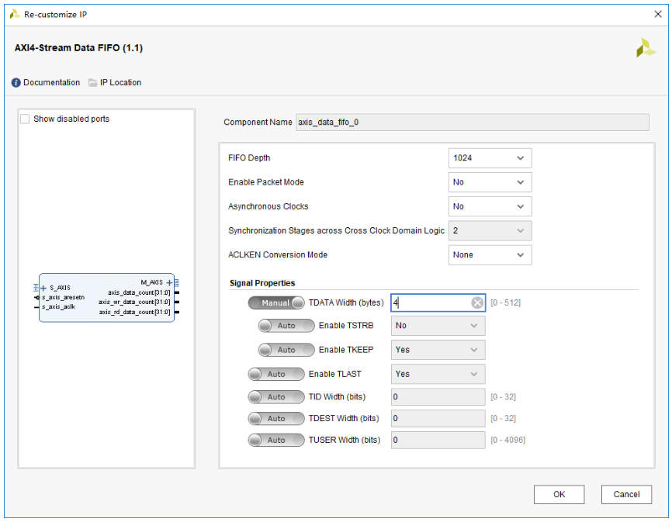Confirm settings with OK button
672x522 pixels.
[x=559, y=495]
